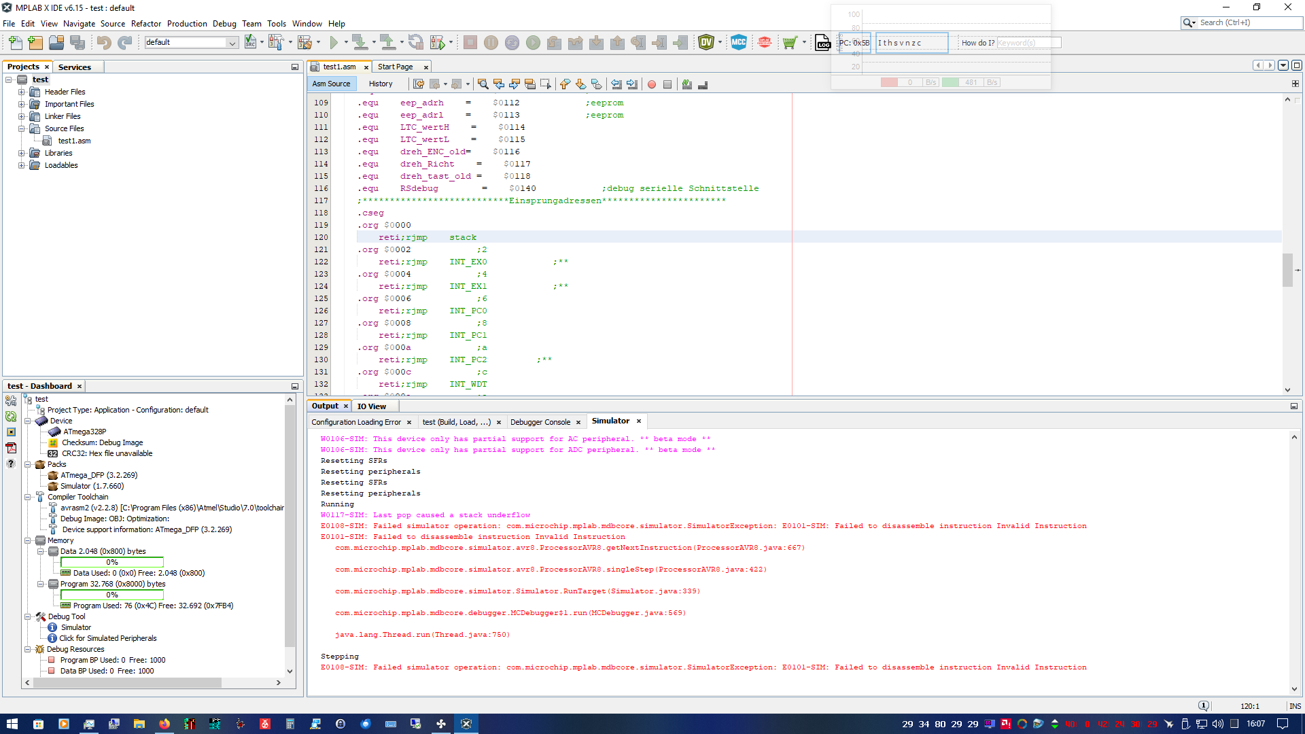This screenshot has height=734, width=1305.
Task: Click the shopping cart icon
Action: 789,43
